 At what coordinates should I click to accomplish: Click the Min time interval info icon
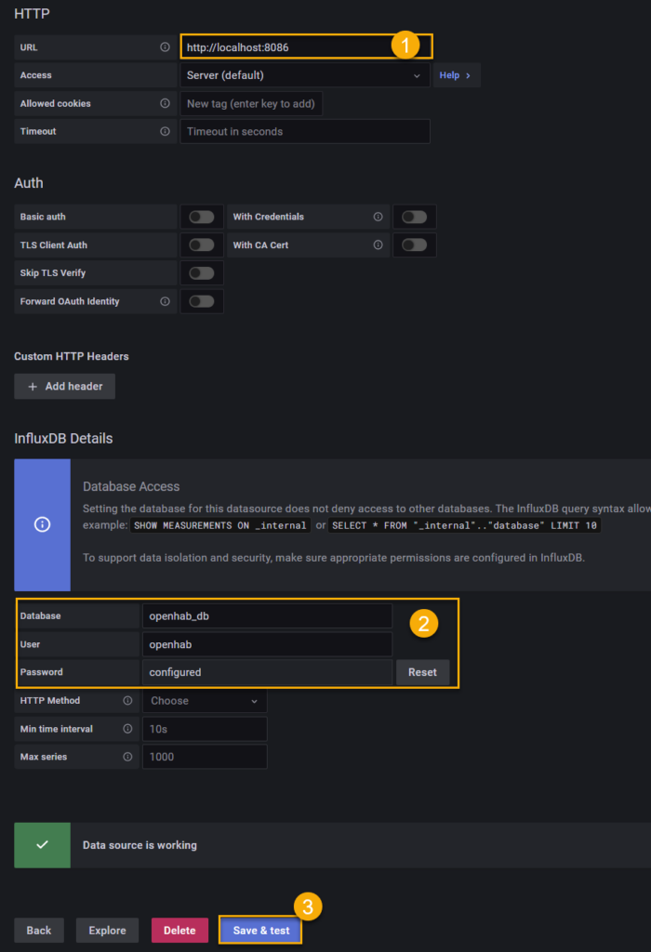click(x=127, y=729)
